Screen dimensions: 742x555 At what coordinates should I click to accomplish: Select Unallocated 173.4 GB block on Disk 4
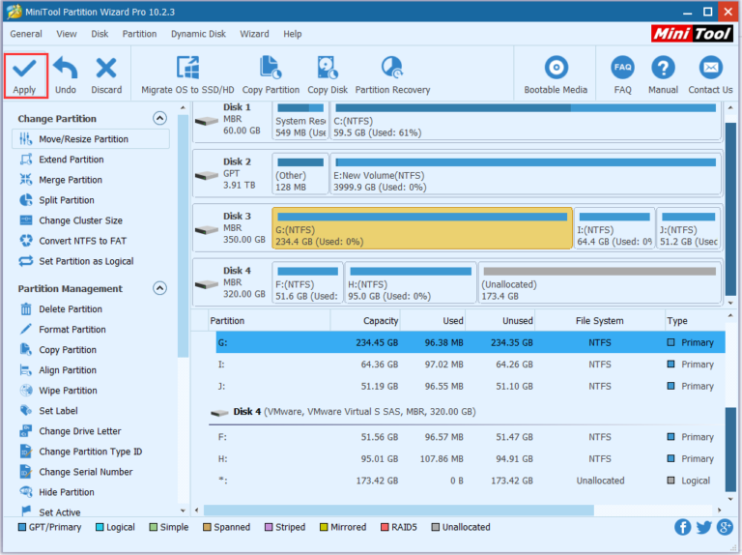[600, 282]
